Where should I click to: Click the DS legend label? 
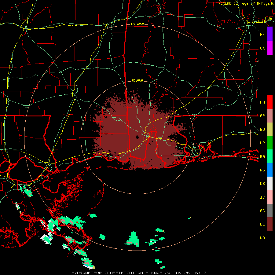click(x=262, y=183)
